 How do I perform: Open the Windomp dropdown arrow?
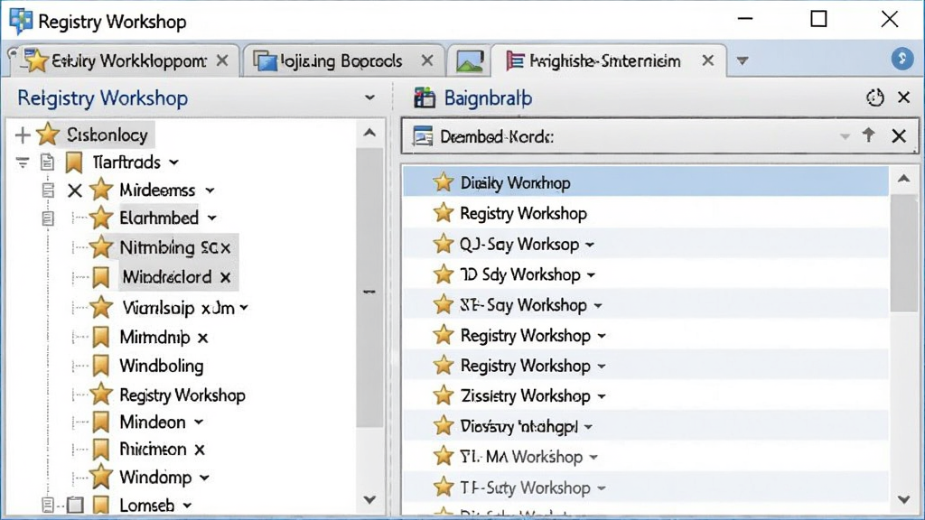point(204,477)
